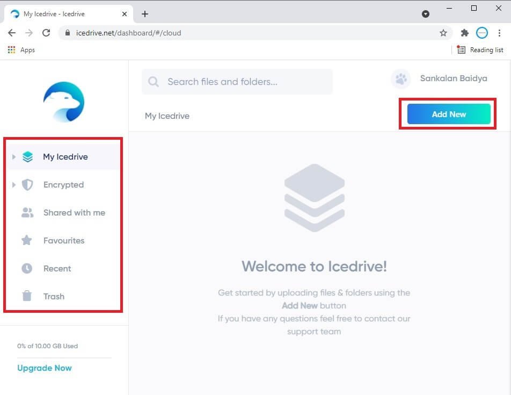Viewport: 511px width, 395px height.
Task: Click the Trash bin icon
Action: pyautogui.click(x=27, y=296)
